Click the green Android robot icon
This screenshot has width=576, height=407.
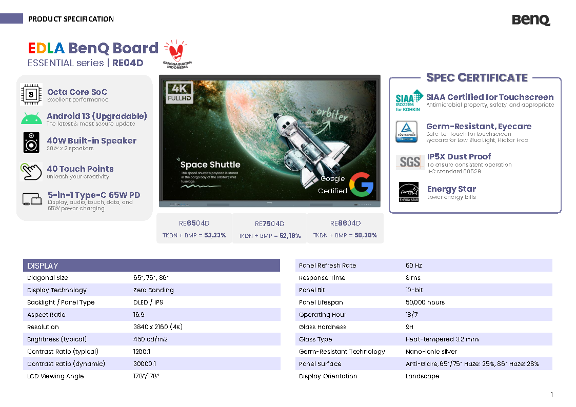pyautogui.click(x=32, y=118)
